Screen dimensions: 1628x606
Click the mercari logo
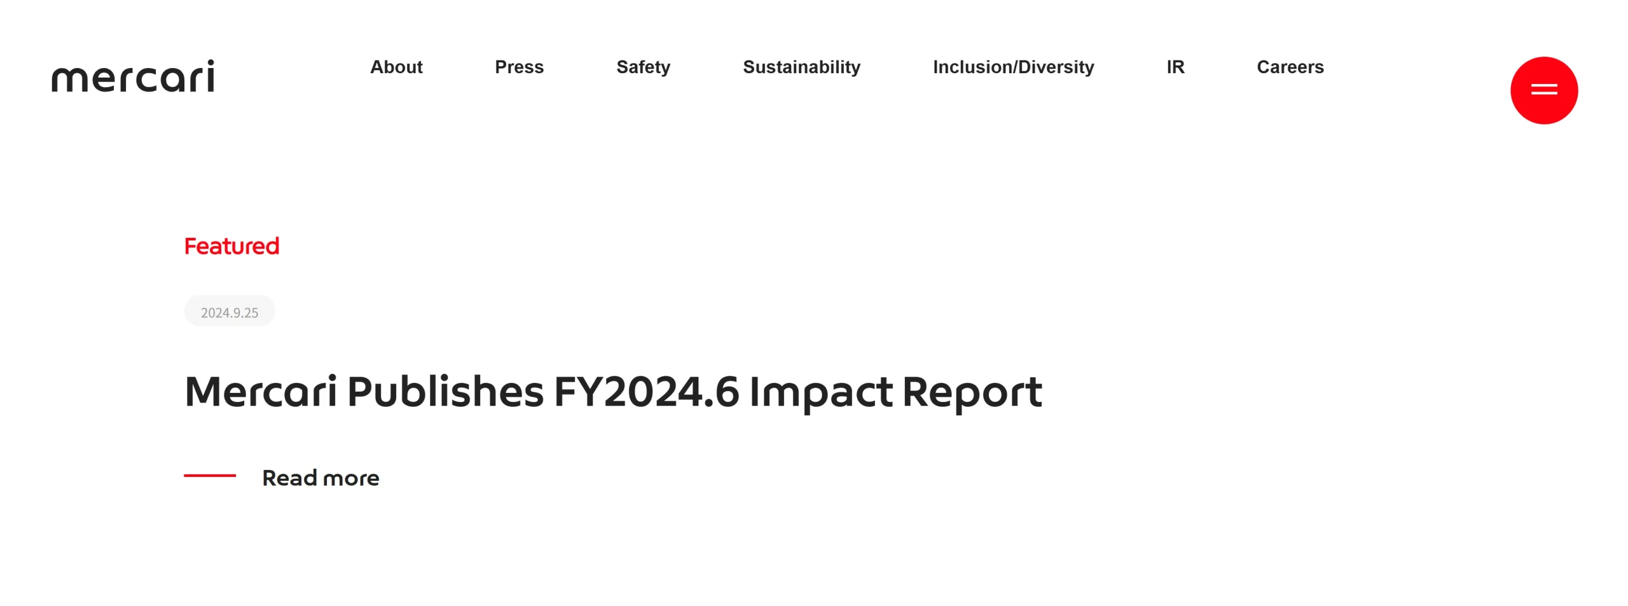click(133, 76)
